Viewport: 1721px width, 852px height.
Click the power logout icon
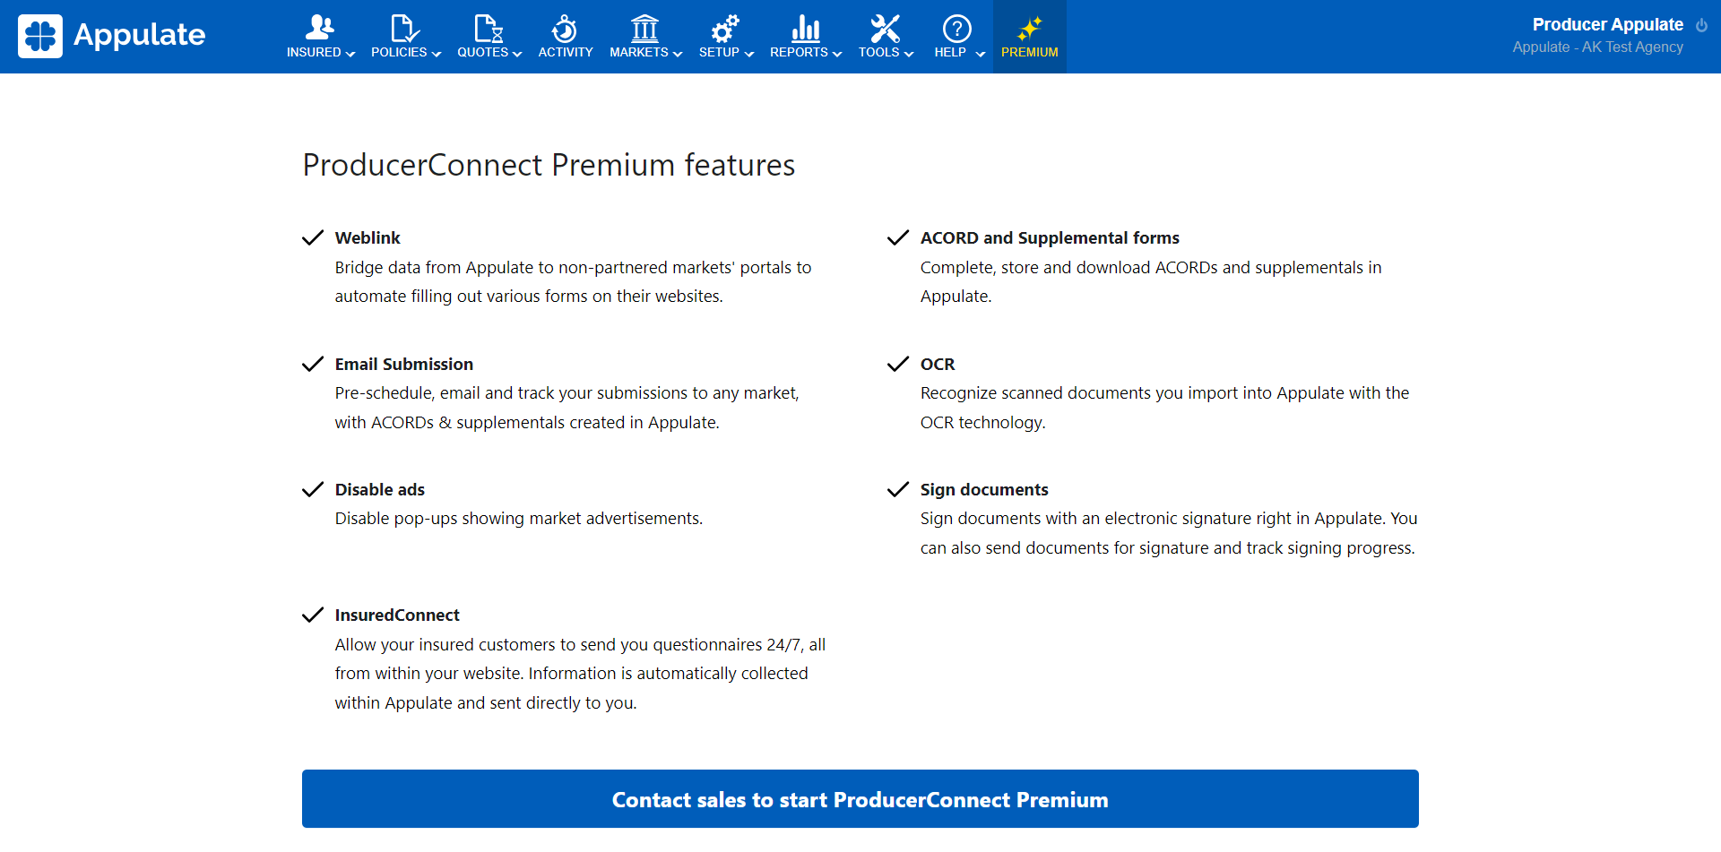1701,25
